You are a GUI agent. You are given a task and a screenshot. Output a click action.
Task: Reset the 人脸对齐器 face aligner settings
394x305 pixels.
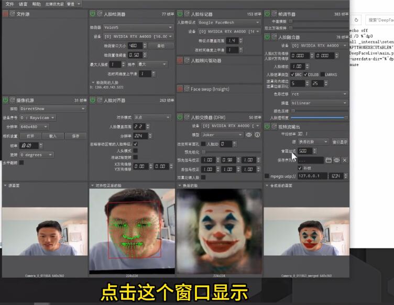click(100, 100)
